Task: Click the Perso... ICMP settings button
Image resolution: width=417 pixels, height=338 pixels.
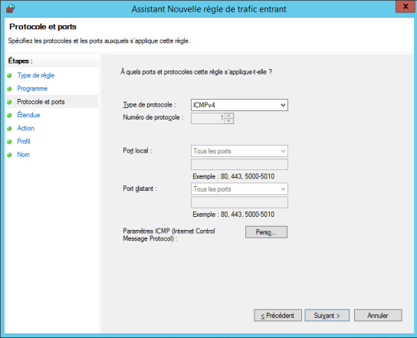Action: pos(266,232)
